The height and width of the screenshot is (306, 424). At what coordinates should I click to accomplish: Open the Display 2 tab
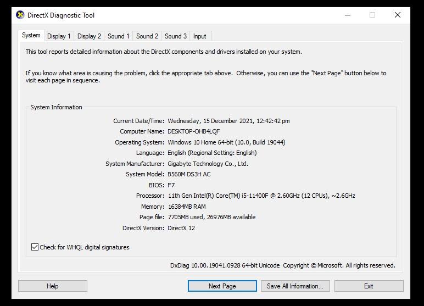[x=89, y=36]
